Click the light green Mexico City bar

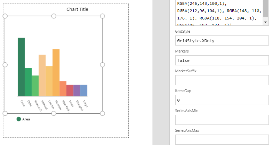point(35,86)
